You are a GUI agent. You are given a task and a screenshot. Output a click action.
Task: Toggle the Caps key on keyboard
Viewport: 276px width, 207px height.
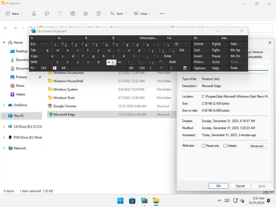(39, 56)
